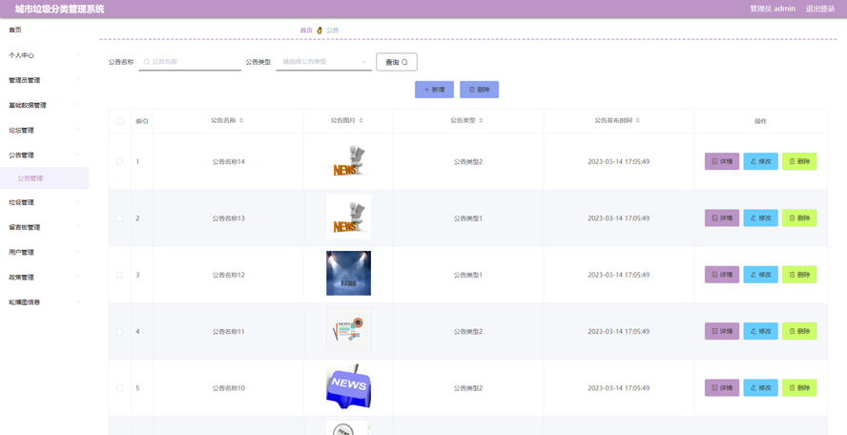This screenshot has height=435, width=847.
Task: Open 详情 for 公告名称14
Action: [x=722, y=161]
